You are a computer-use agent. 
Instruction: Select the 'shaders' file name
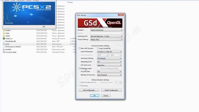pos(8,30)
